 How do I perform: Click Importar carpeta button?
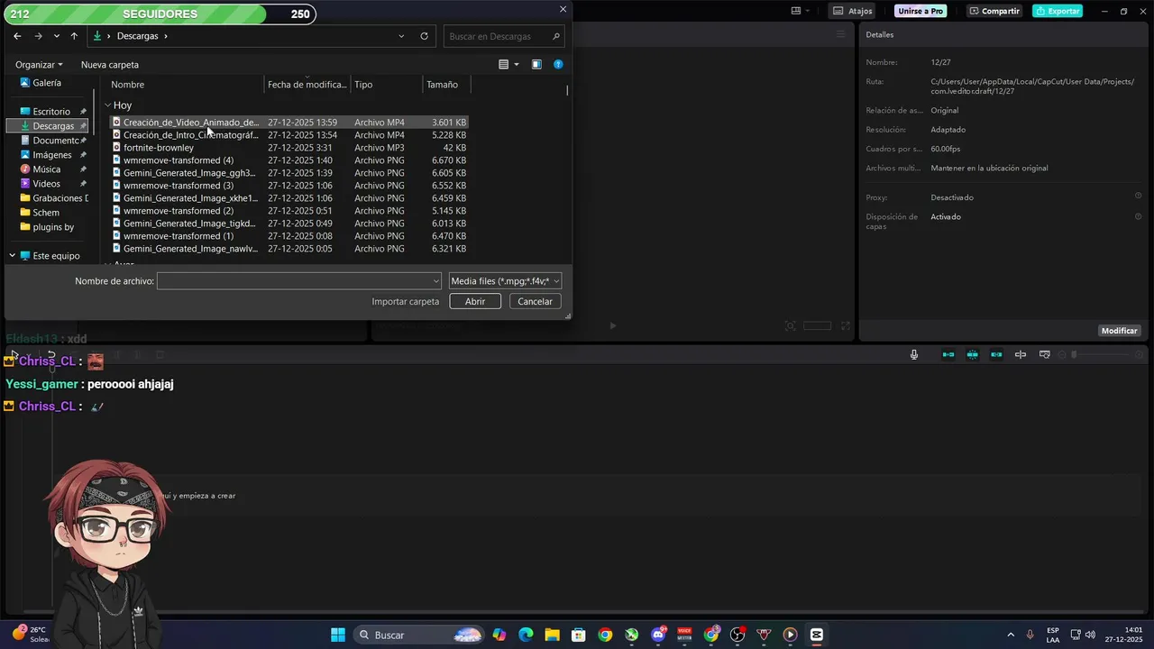[x=406, y=302]
